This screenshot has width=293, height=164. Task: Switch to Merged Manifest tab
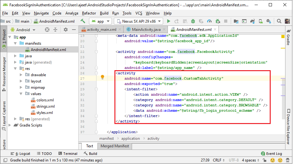pyautogui.click(x=114, y=146)
